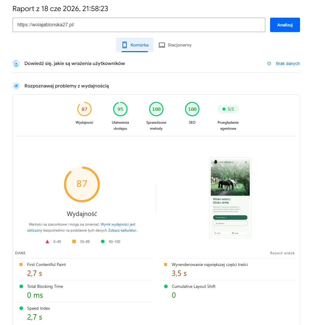This screenshot has width=309, height=325.
Task: Click the Dowiedz się, jakie są wrażenia użytkowników heading
Action: (x=75, y=64)
